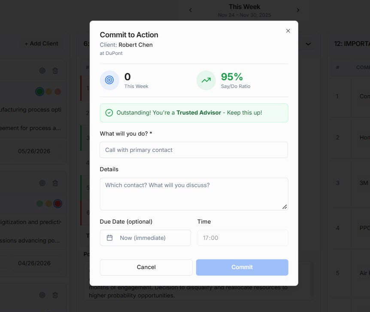
Task: Open the Now (immediate) due date selector
Action: click(x=145, y=237)
